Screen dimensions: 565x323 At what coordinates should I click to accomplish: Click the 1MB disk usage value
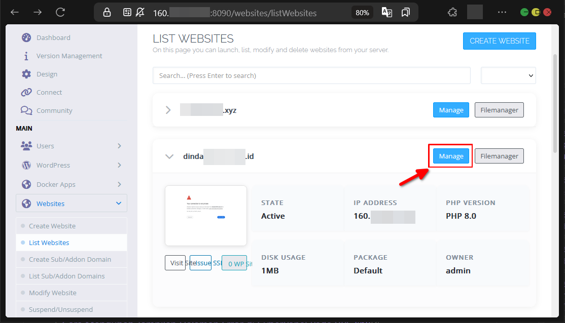point(270,270)
